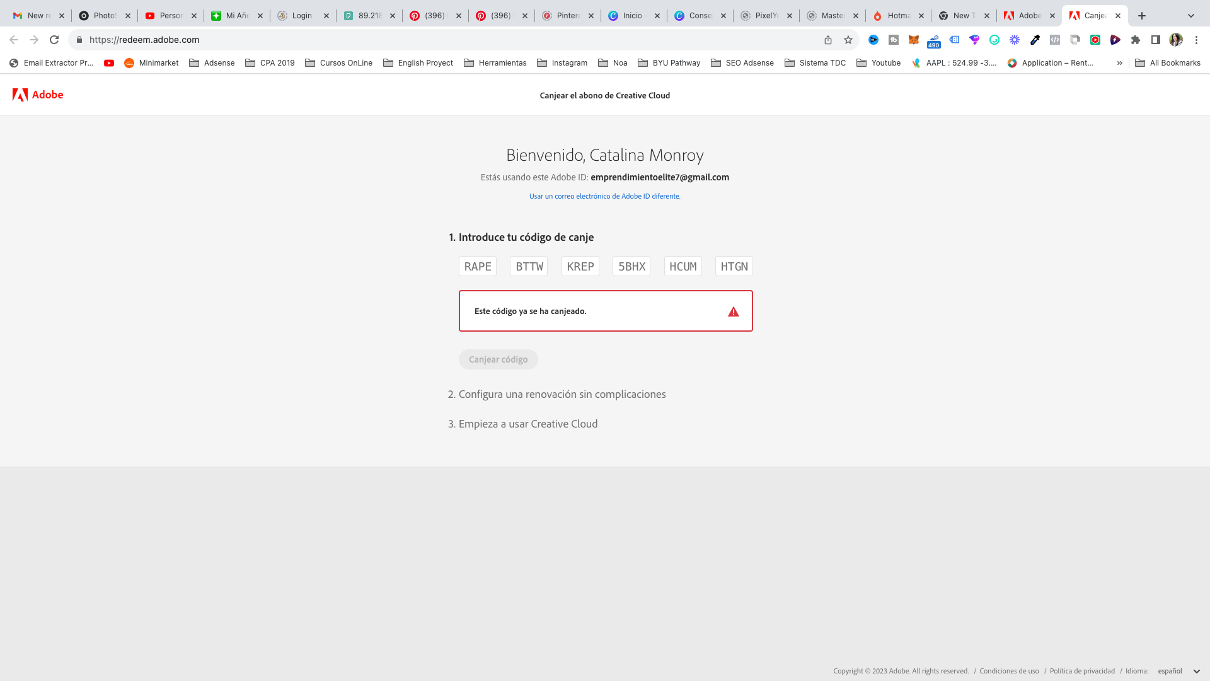Open the Extensions puzzle piece menu
This screenshot has width=1210, height=681.
(1136, 40)
